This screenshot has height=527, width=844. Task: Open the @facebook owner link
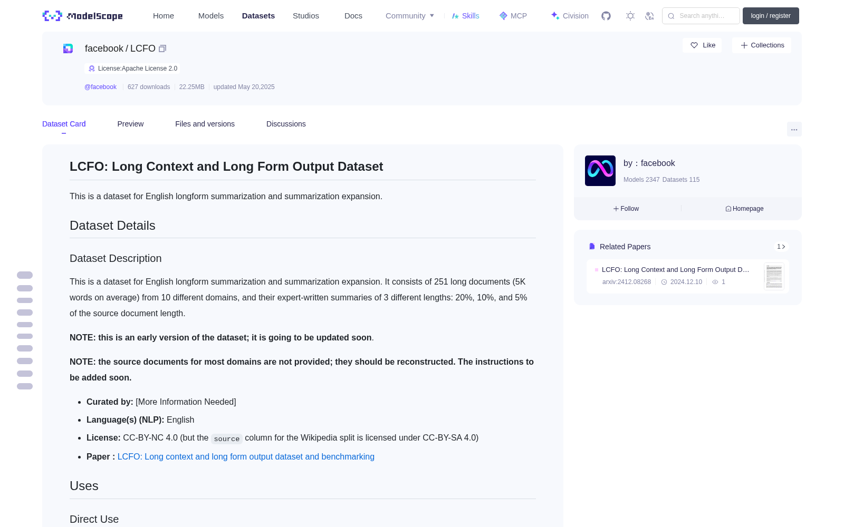(x=100, y=87)
